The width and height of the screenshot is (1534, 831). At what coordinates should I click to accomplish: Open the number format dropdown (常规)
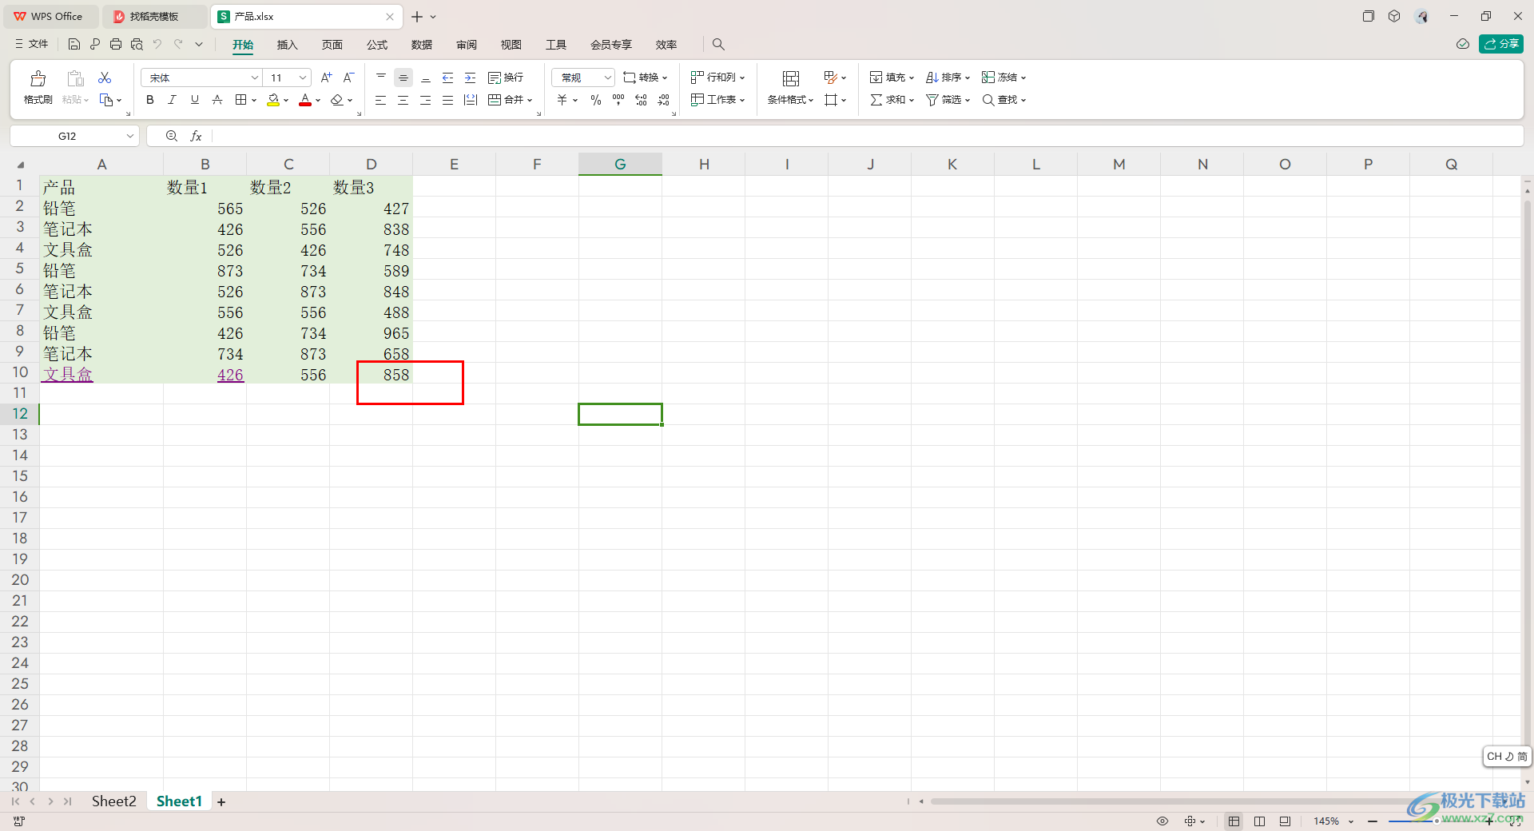coord(608,78)
